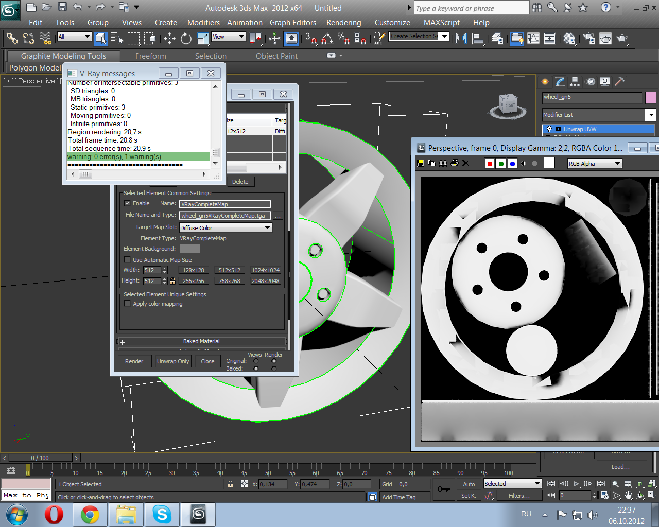Switch to the Freeform ribbon tab
This screenshot has width=659, height=527.
(150, 56)
